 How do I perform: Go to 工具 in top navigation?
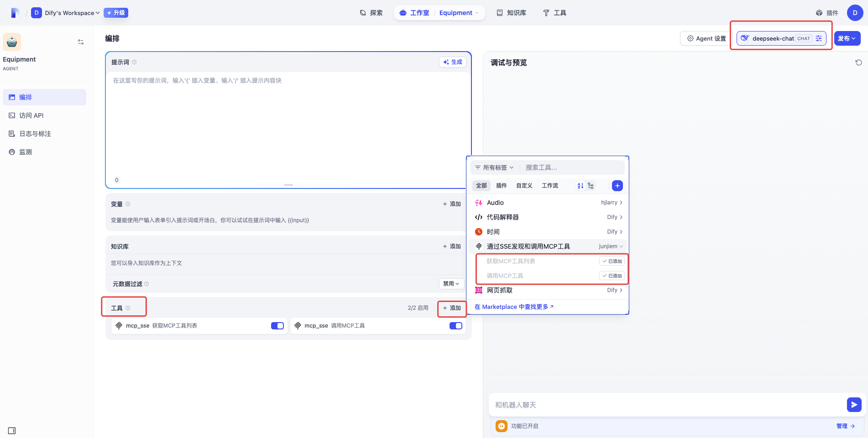pyautogui.click(x=554, y=13)
